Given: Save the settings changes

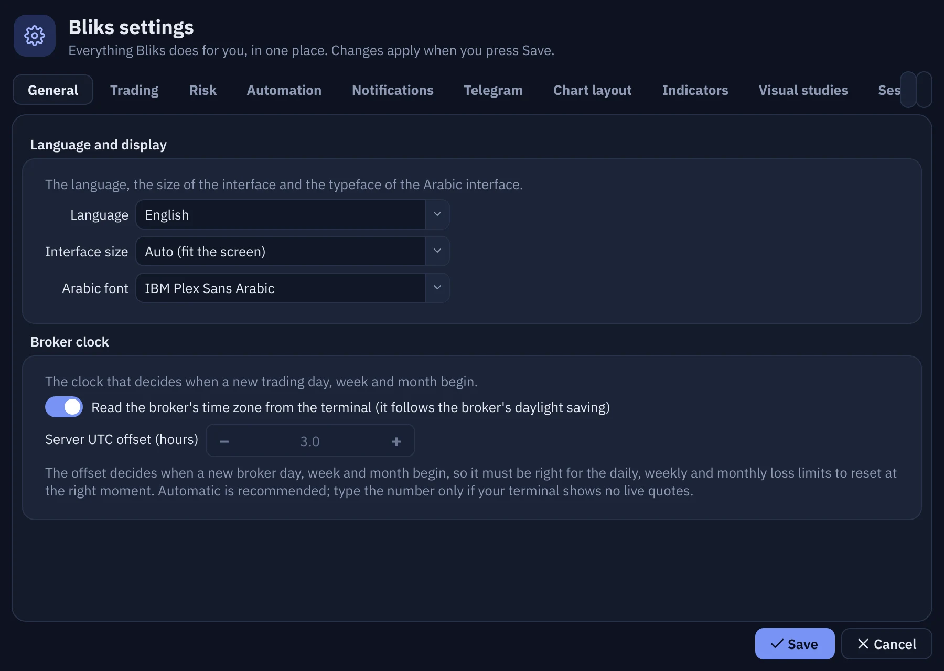Looking at the screenshot, I should (x=795, y=644).
